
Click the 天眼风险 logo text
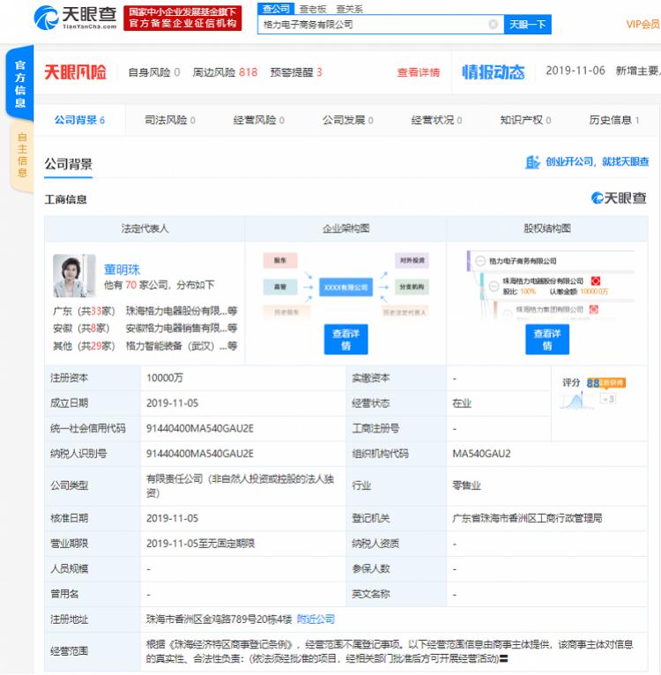pos(76,72)
